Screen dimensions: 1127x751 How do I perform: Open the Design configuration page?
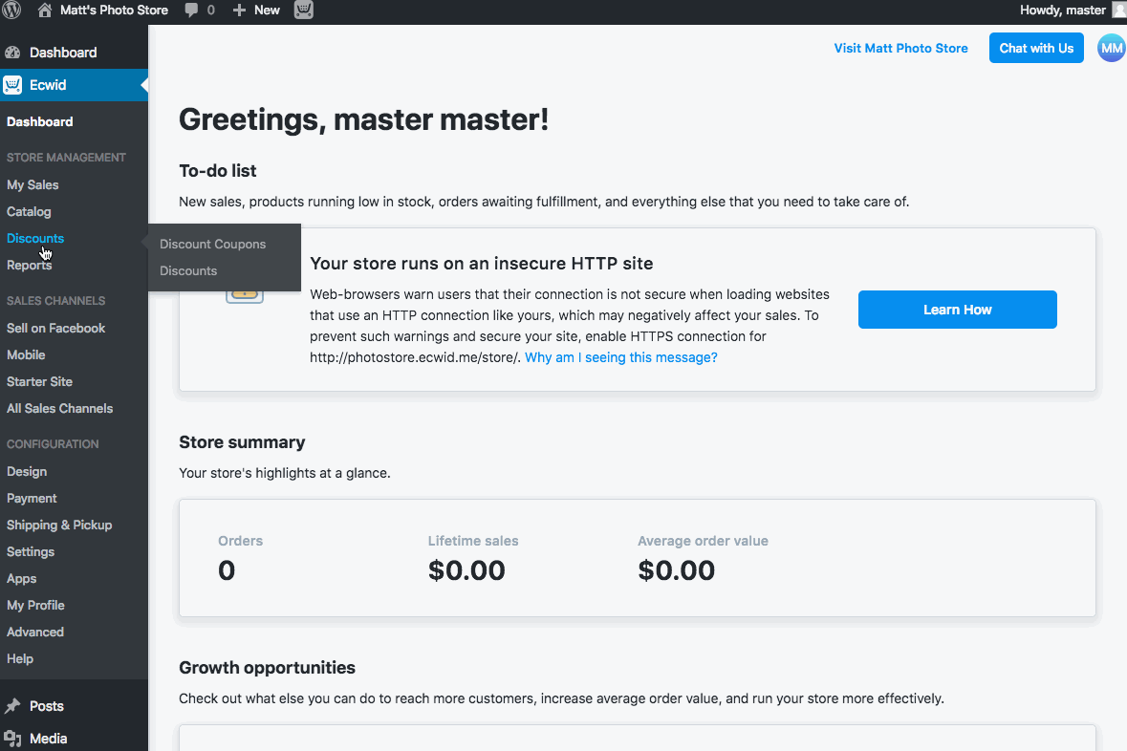(27, 471)
